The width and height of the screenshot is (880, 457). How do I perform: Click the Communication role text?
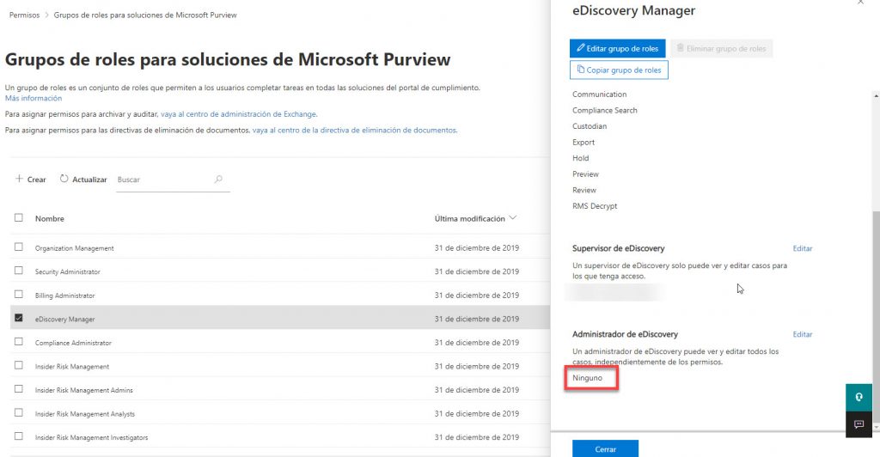click(599, 94)
